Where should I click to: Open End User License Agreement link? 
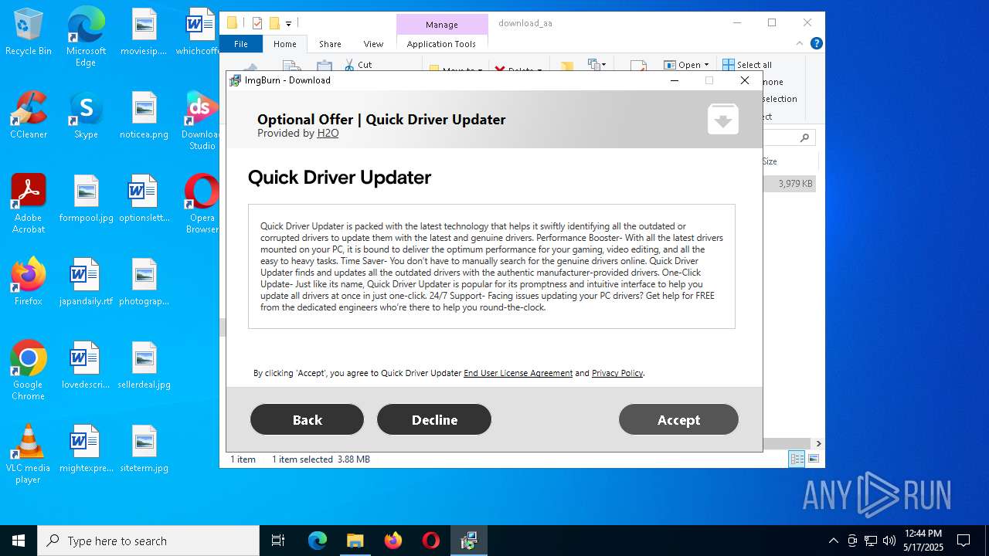tap(518, 373)
